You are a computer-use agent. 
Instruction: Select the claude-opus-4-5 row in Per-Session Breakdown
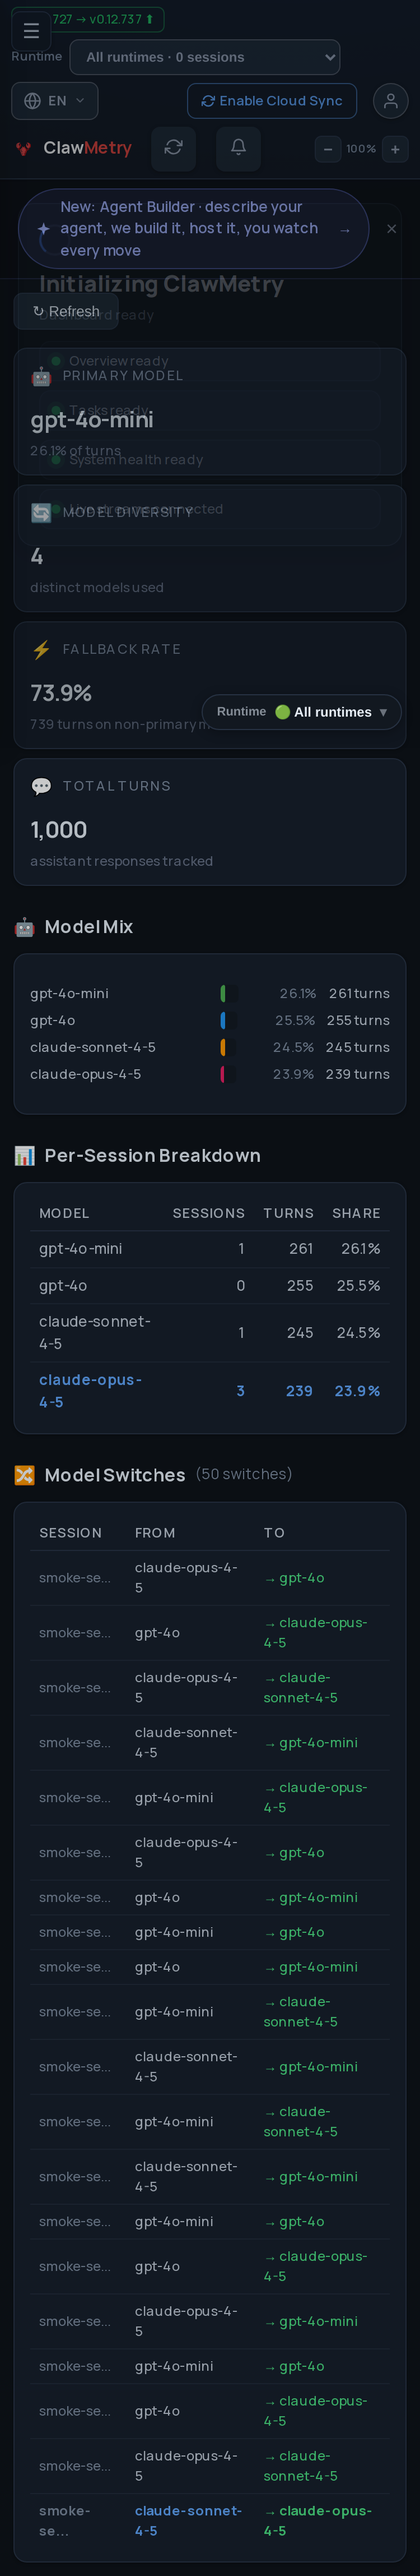click(x=209, y=1391)
